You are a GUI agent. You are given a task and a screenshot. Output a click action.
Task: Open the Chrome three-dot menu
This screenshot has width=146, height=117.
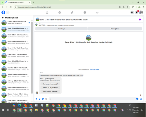pyautogui.click(x=143, y=7)
